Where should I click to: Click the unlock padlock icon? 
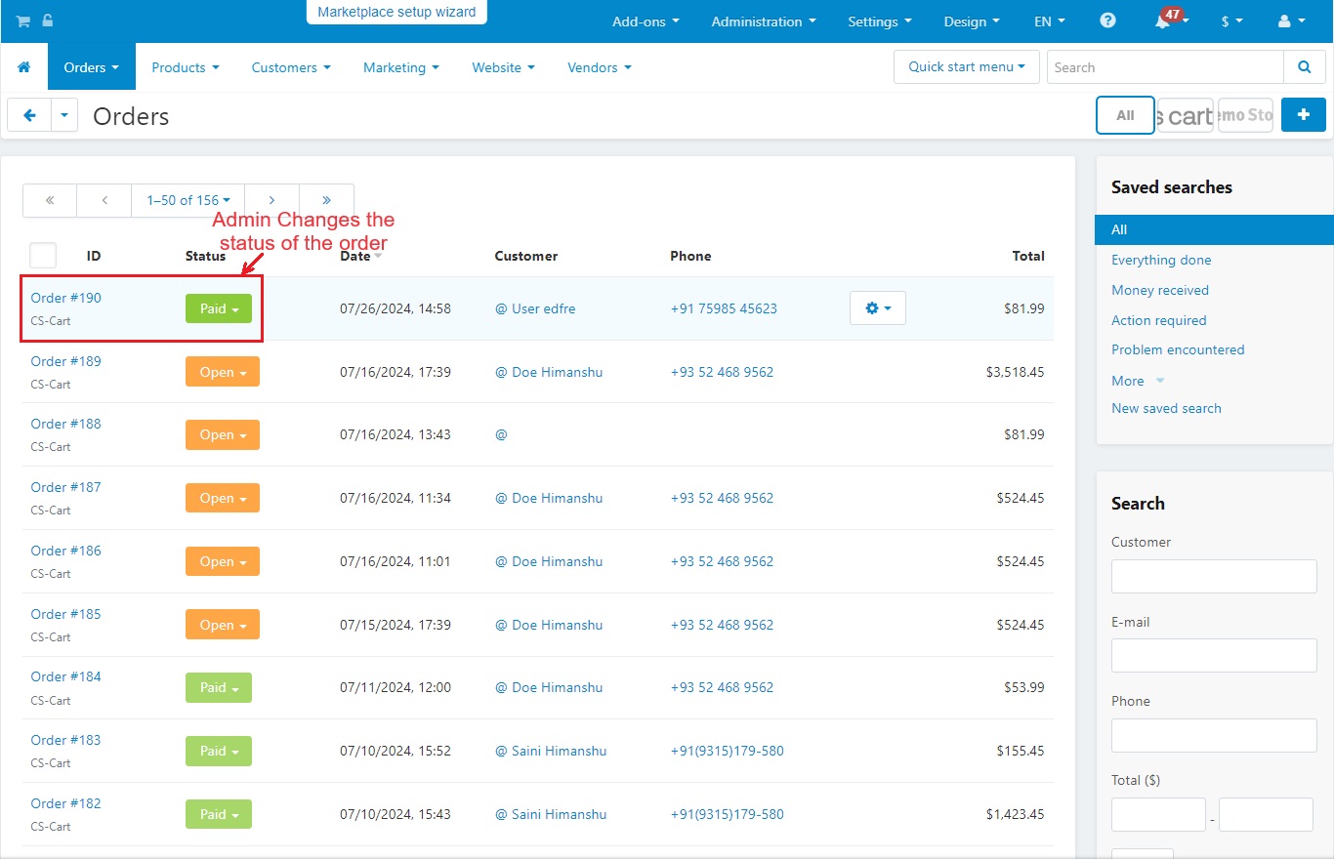click(x=48, y=20)
